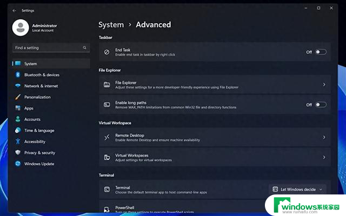Click the search magnifier icon
Viewport: 346px width, 216px height.
[x=84, y=47]
